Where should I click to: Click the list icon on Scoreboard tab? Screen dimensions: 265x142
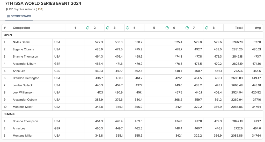[x=9, y=16]
